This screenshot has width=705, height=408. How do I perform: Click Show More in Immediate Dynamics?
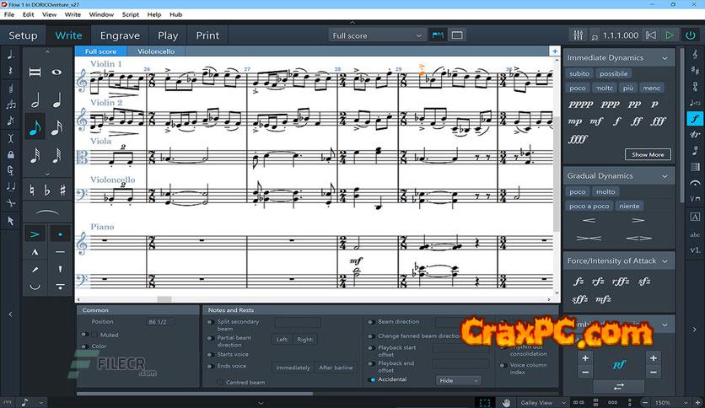pos(648,154)
